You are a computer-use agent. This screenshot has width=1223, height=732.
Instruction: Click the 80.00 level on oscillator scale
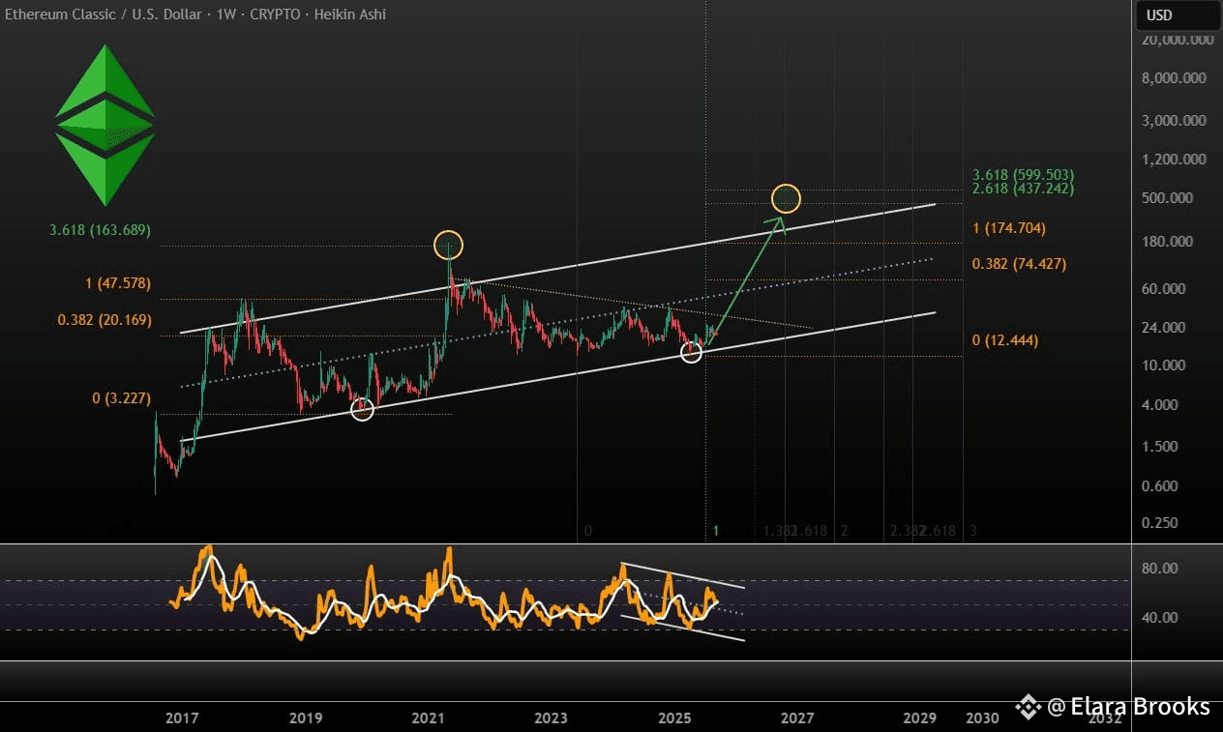[1159, 568]
